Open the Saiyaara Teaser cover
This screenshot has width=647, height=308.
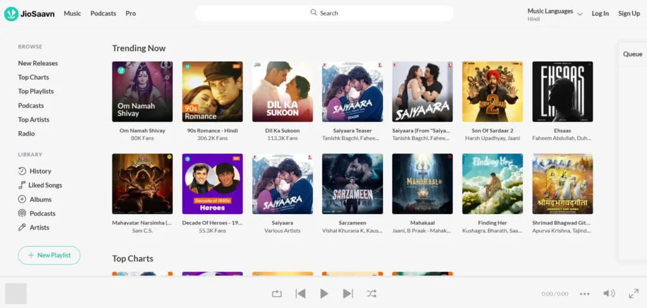coord(353,92)
